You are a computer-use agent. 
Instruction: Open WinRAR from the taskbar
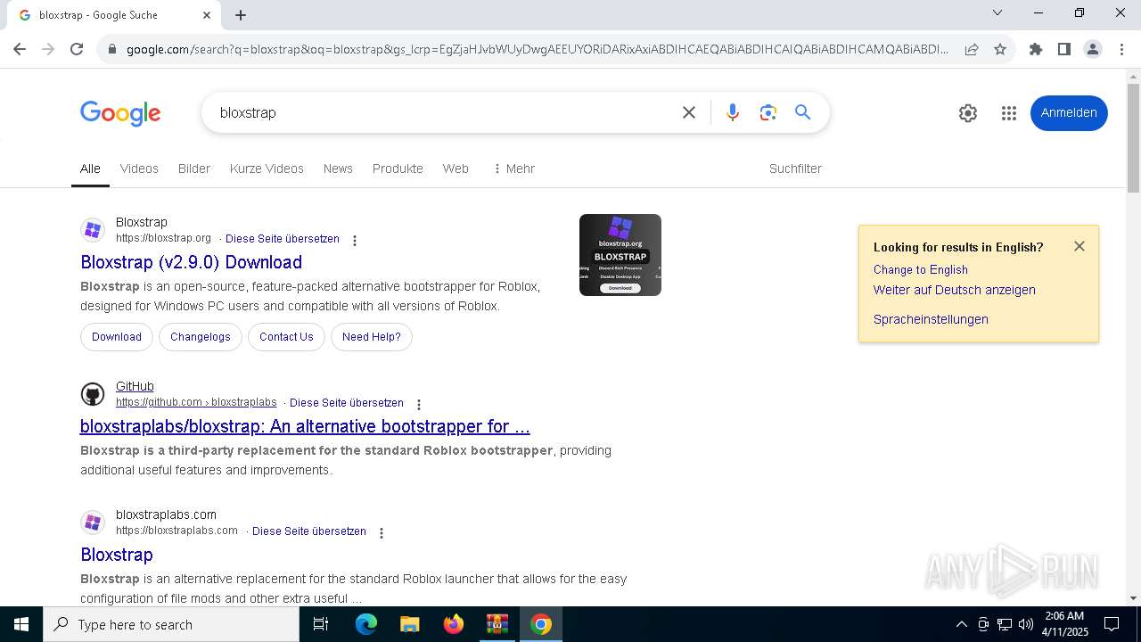click(497, 624)
